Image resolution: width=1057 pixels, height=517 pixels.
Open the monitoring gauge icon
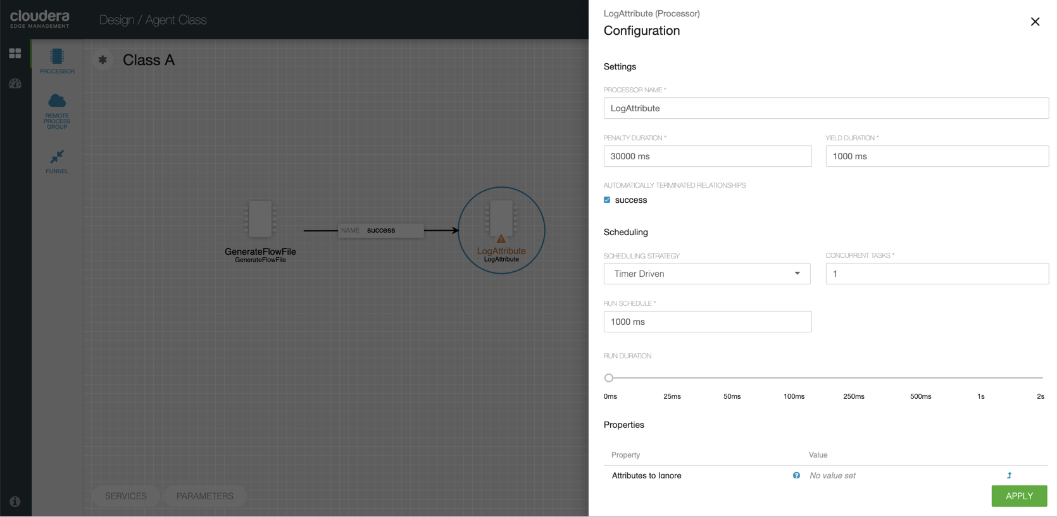pos(15,83)
